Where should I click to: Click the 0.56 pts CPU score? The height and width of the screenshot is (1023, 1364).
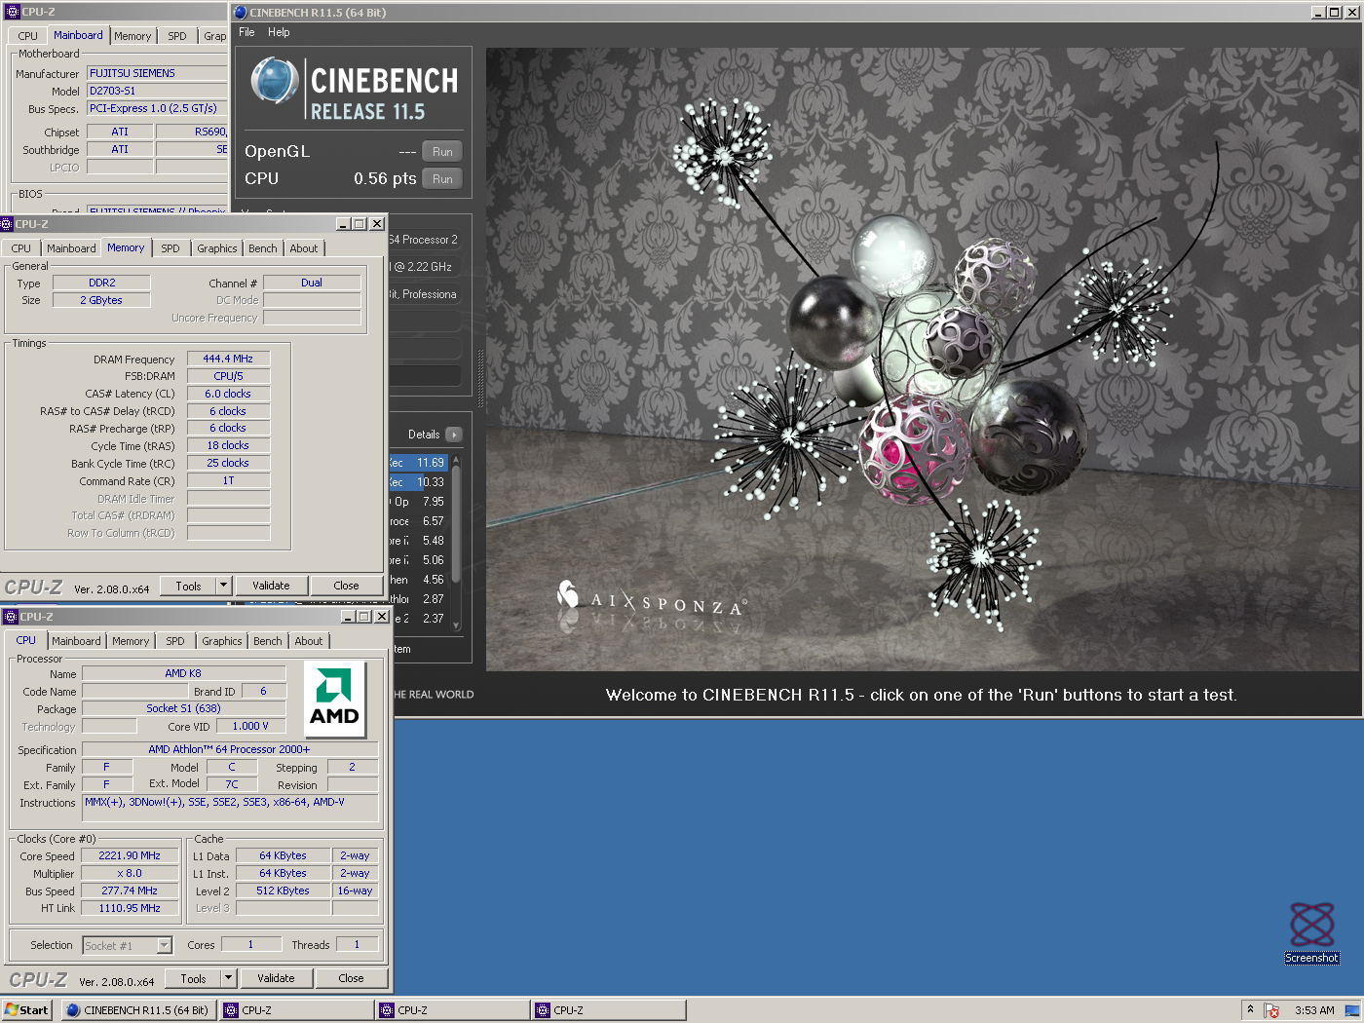click(x=385, y=179)
